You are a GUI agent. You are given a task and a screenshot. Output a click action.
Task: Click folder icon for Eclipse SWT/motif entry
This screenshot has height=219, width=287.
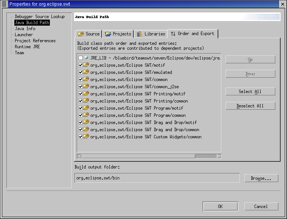(x=86, y=65)
